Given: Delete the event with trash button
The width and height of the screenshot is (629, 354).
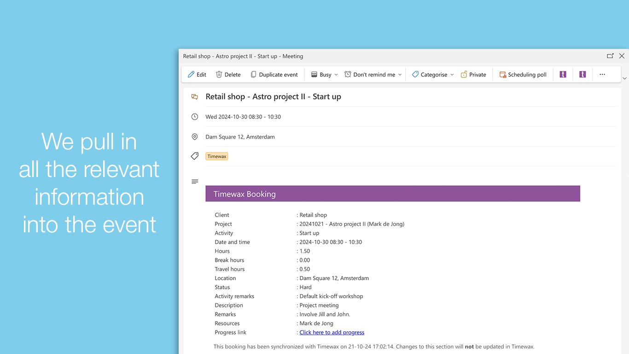Looking at the screenshot, I should tap(228, 75).
